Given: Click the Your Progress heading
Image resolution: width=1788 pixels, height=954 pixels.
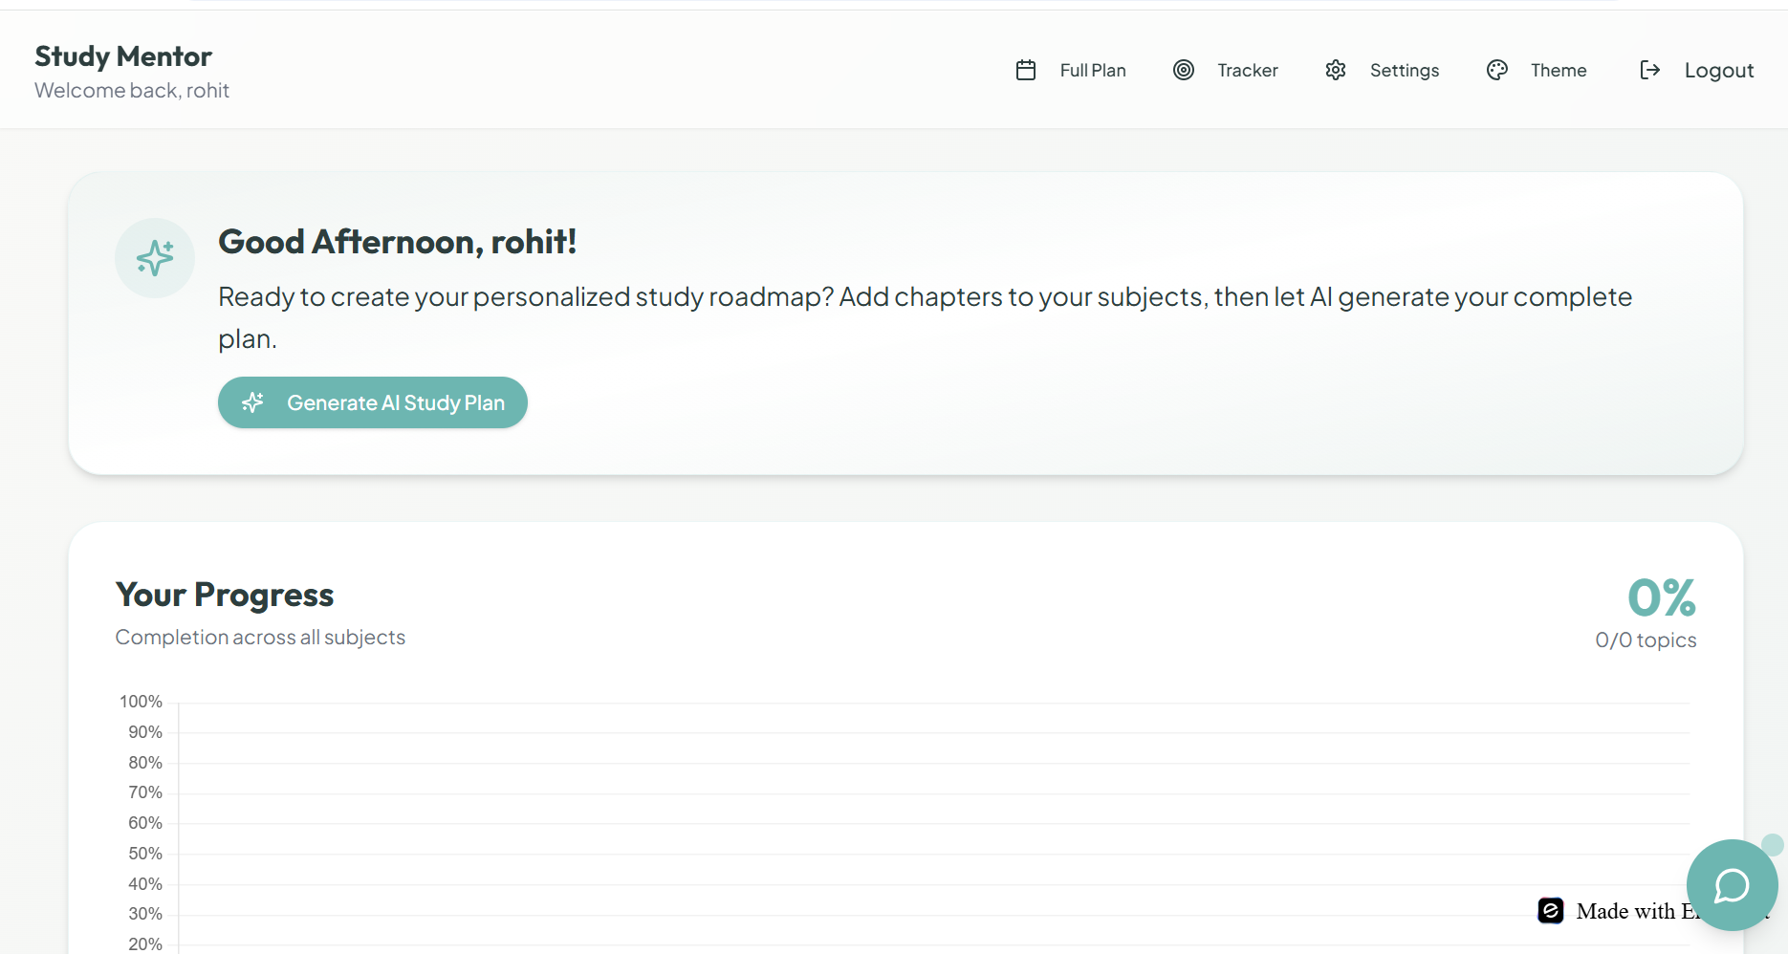Looking at the screenshot, I should [225, 595].
